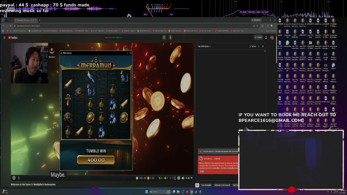Screen dimensions: 347x195
Task: Open the All Bookmarks folder
Action: [271, 31]
